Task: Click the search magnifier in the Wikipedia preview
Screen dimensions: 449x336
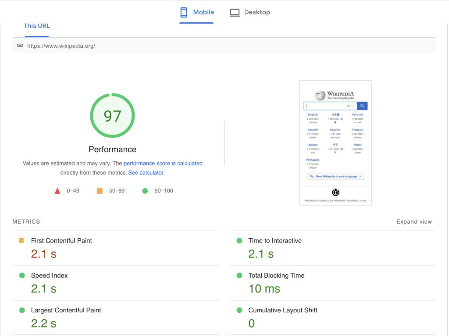Action: tap(362, 106)
